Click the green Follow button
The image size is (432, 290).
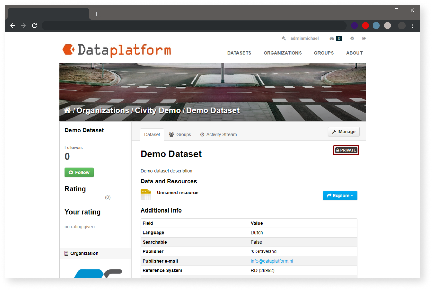pos(79,172)
